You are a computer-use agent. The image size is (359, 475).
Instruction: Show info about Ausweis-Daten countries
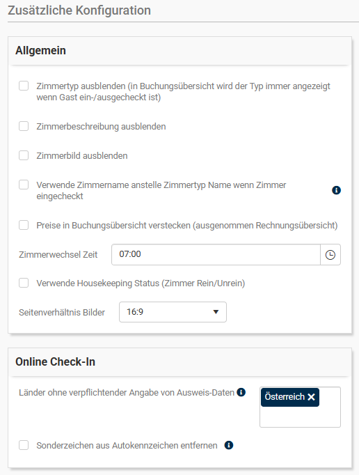[241, 392]
